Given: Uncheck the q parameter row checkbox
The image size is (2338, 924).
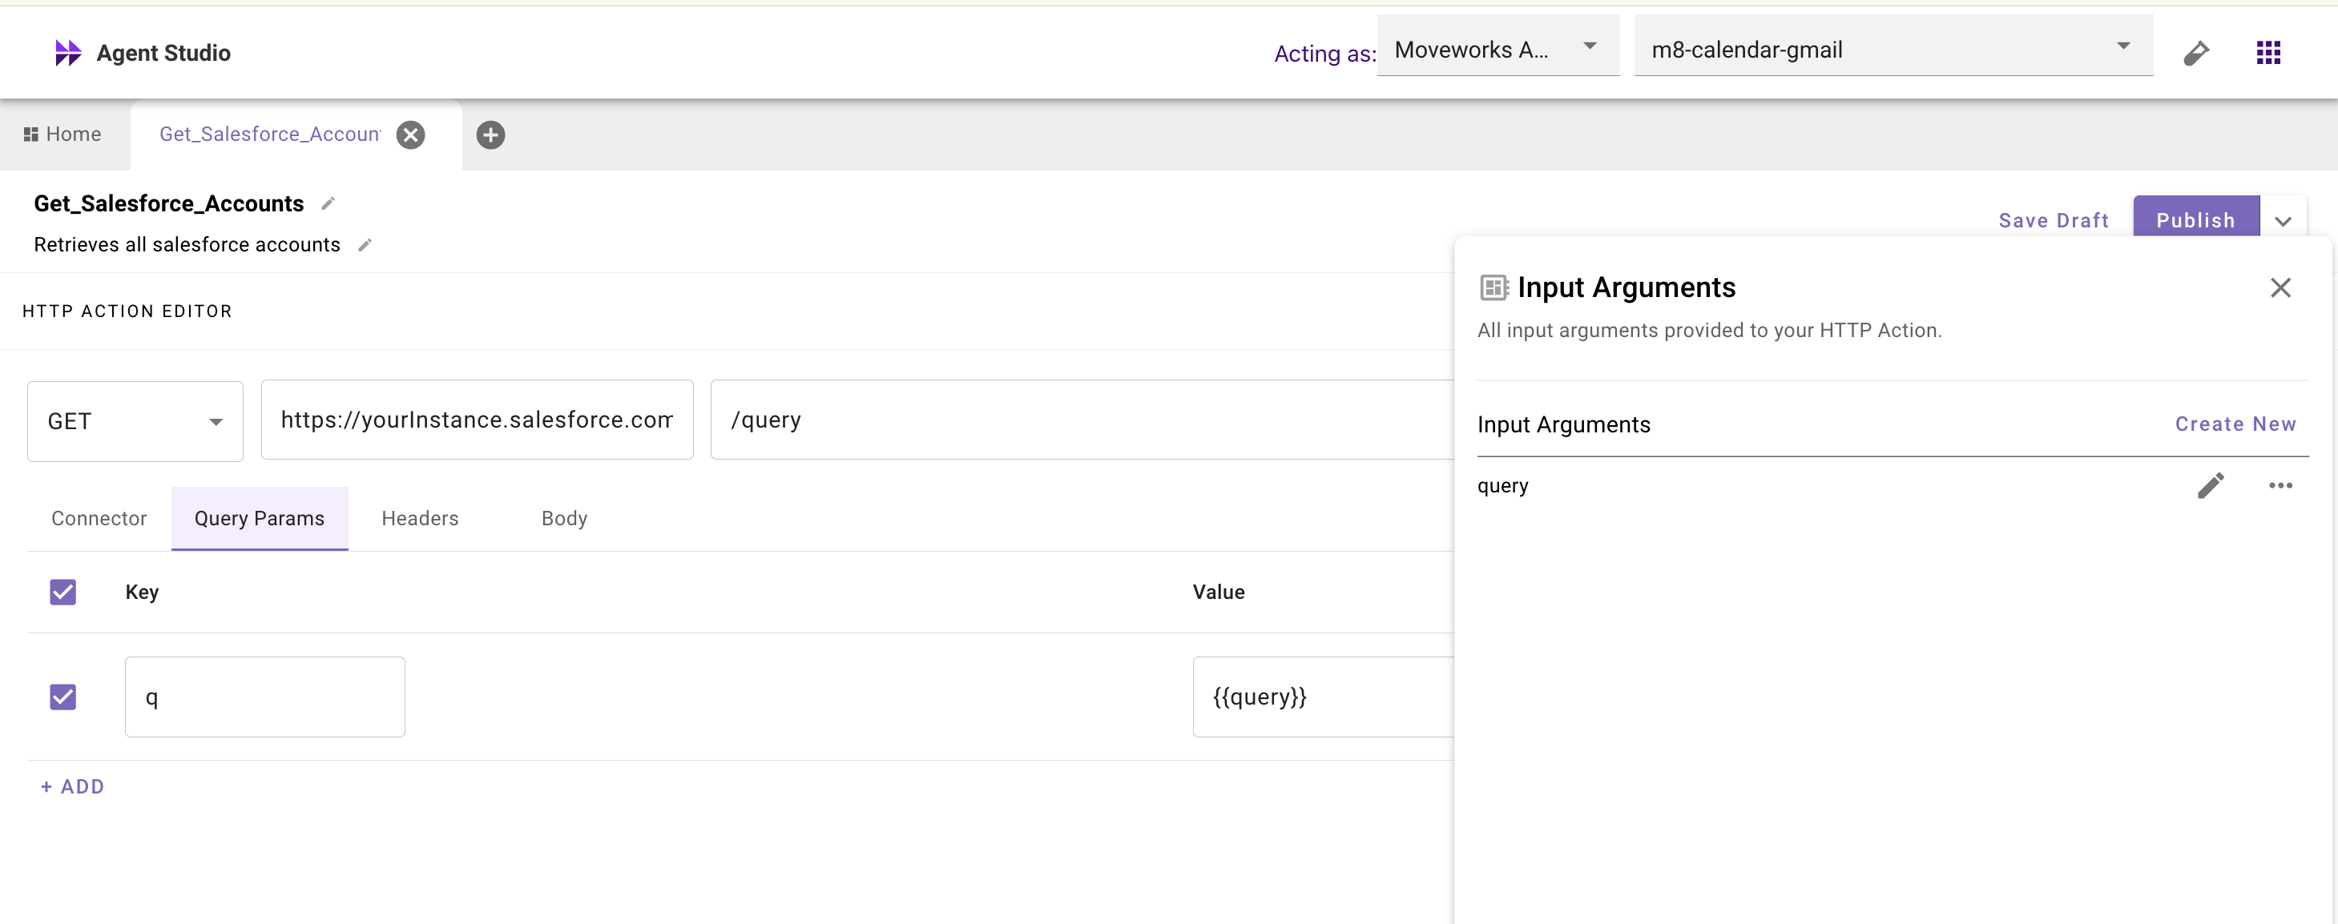Looking at the screenshot, I should [x=62, y=697].
